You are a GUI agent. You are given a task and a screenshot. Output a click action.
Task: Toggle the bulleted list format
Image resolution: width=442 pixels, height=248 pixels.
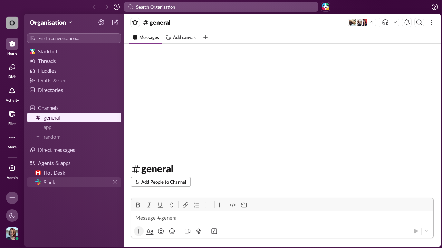click(208, 205)
